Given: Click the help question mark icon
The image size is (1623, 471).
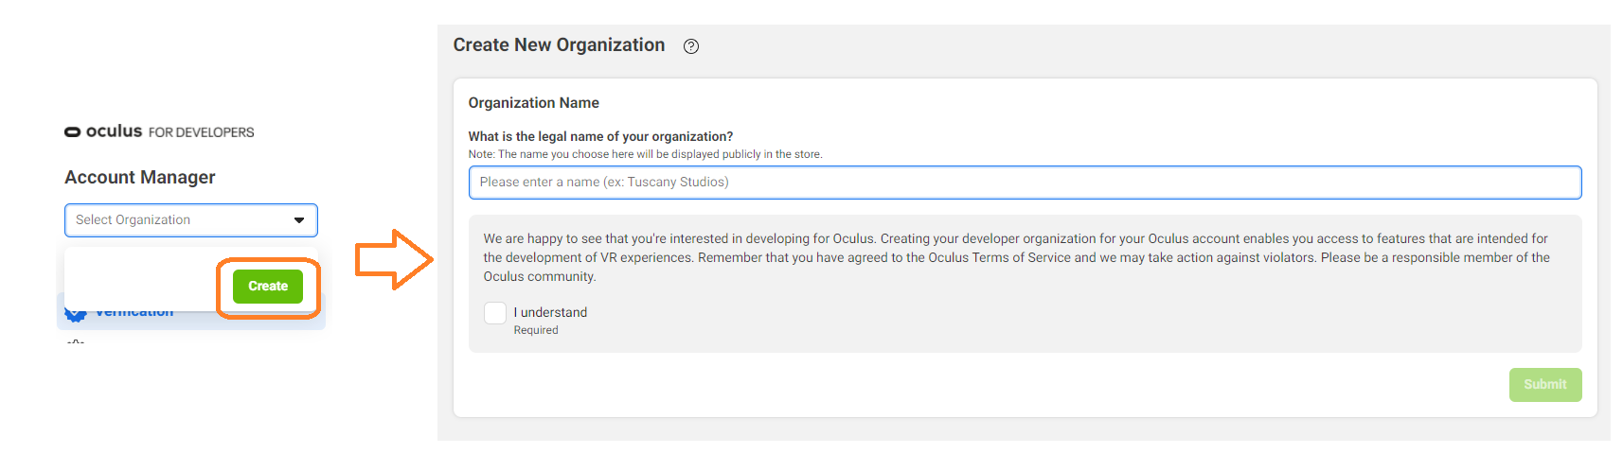Looking at the screenshot, I should pyautogui.click(x=691, y=46).
